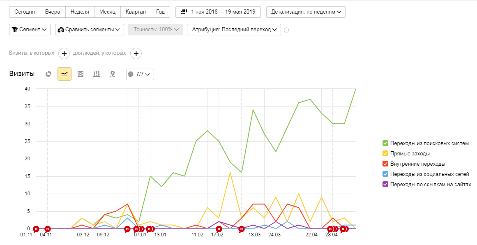The height and width of the screenshot is (245, 477).
Task: Select the bar columns chart icon
Action: pyautogui.click(x=97, y=74)
